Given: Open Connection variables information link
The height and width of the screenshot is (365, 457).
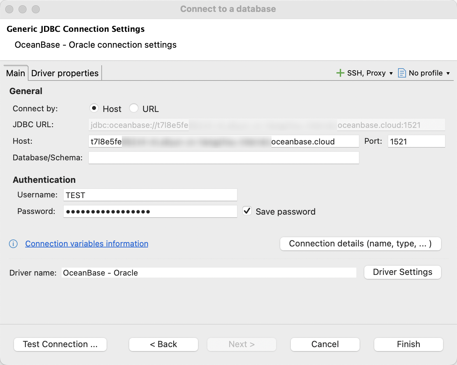Looking at the screenshot, I should [x=86, y=244].
